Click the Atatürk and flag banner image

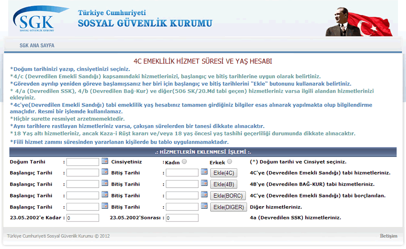[359, 22]
